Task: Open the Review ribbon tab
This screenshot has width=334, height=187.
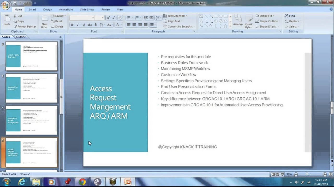Action: tap(106, 10)
